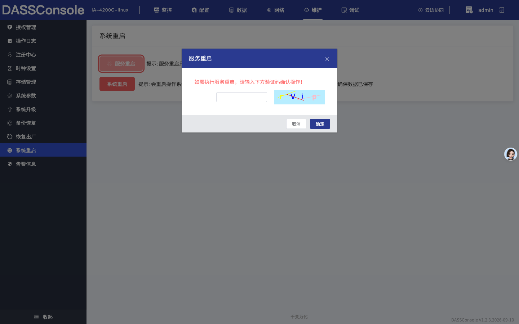Open 授权管理 in the sidebar
The width and height of the screenshot is (519, 324).
click(x=43, y=27)
